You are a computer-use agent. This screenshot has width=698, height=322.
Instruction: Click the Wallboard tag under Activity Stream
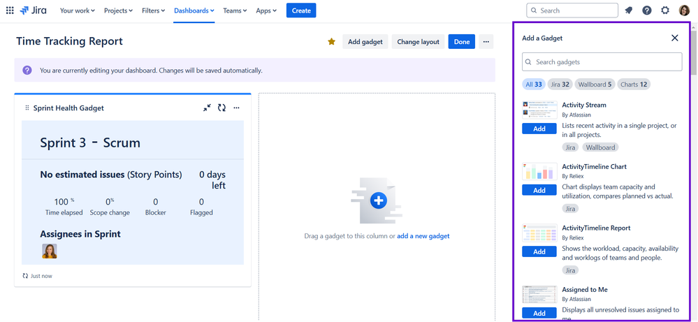point(600,147)
